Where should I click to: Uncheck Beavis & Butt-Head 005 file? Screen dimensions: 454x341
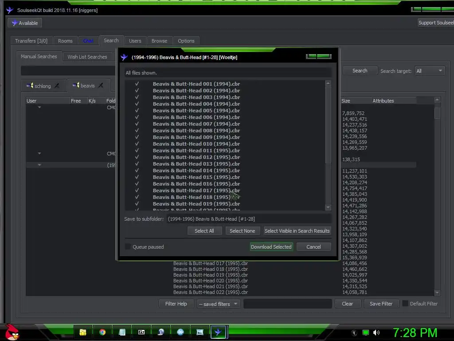coord(137,111)
